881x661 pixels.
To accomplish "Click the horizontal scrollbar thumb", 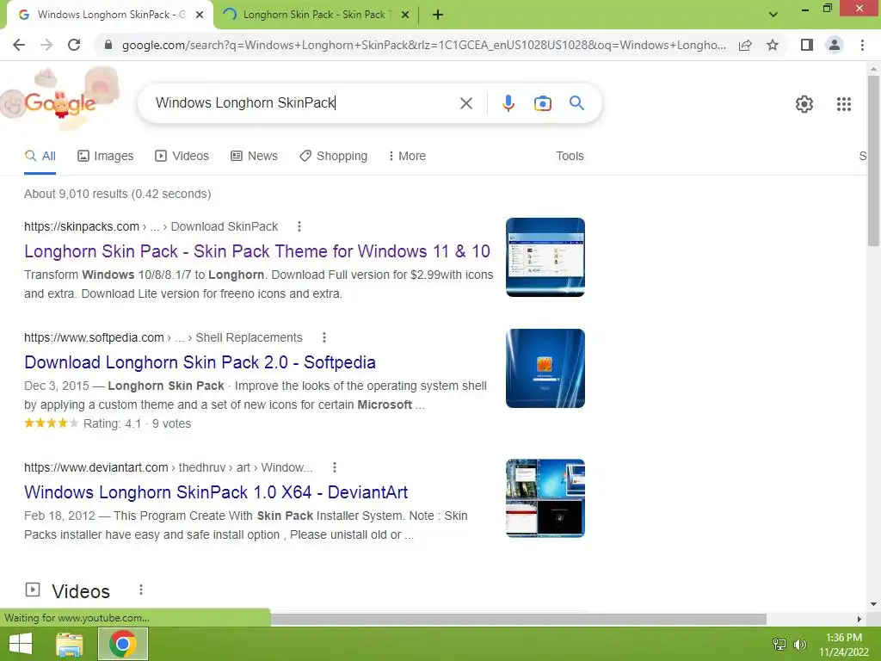I will pyautogui.click(x=518, y=619).
